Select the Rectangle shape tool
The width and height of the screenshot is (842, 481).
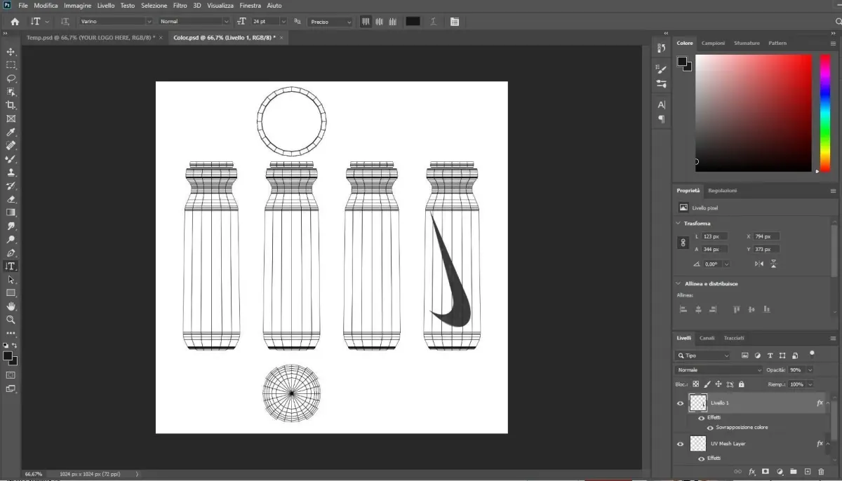click(x=11, y=293)
